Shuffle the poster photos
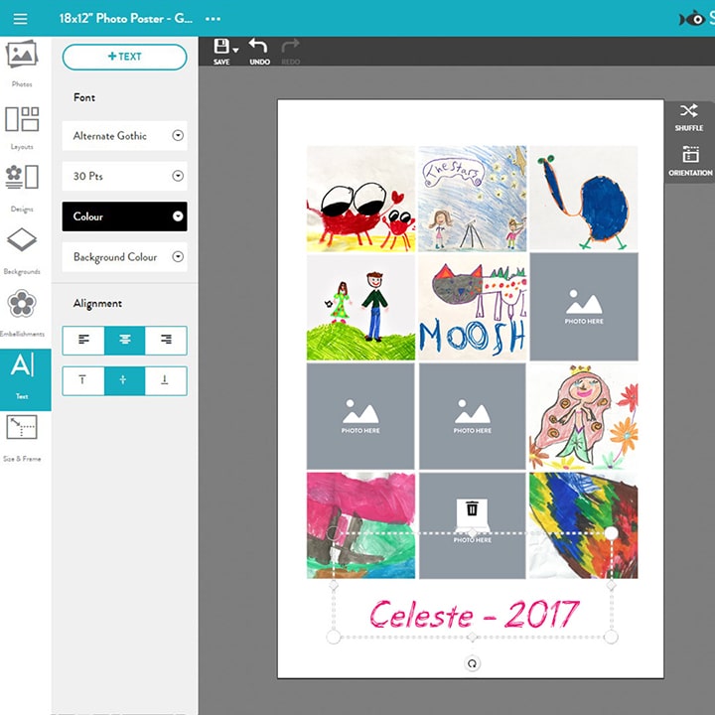Viewport: 715px width, 715px height. click(x=688, y=117)
